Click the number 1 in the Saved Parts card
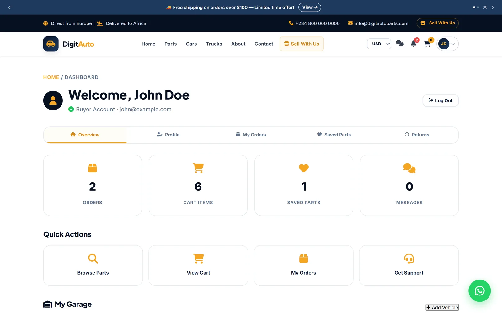 pos(304,187)
